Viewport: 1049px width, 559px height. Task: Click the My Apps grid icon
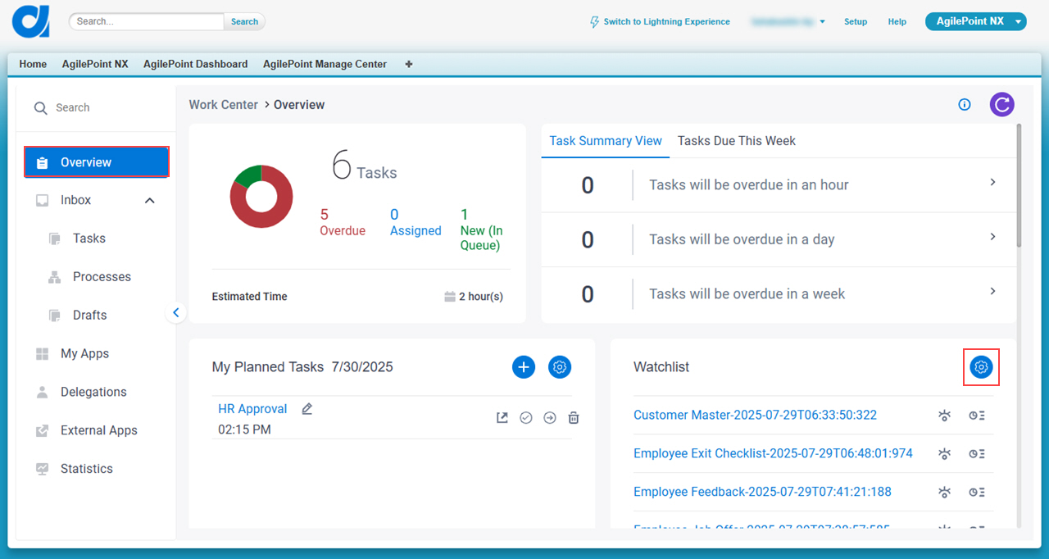pyautogui.click(x=43, y=354)
